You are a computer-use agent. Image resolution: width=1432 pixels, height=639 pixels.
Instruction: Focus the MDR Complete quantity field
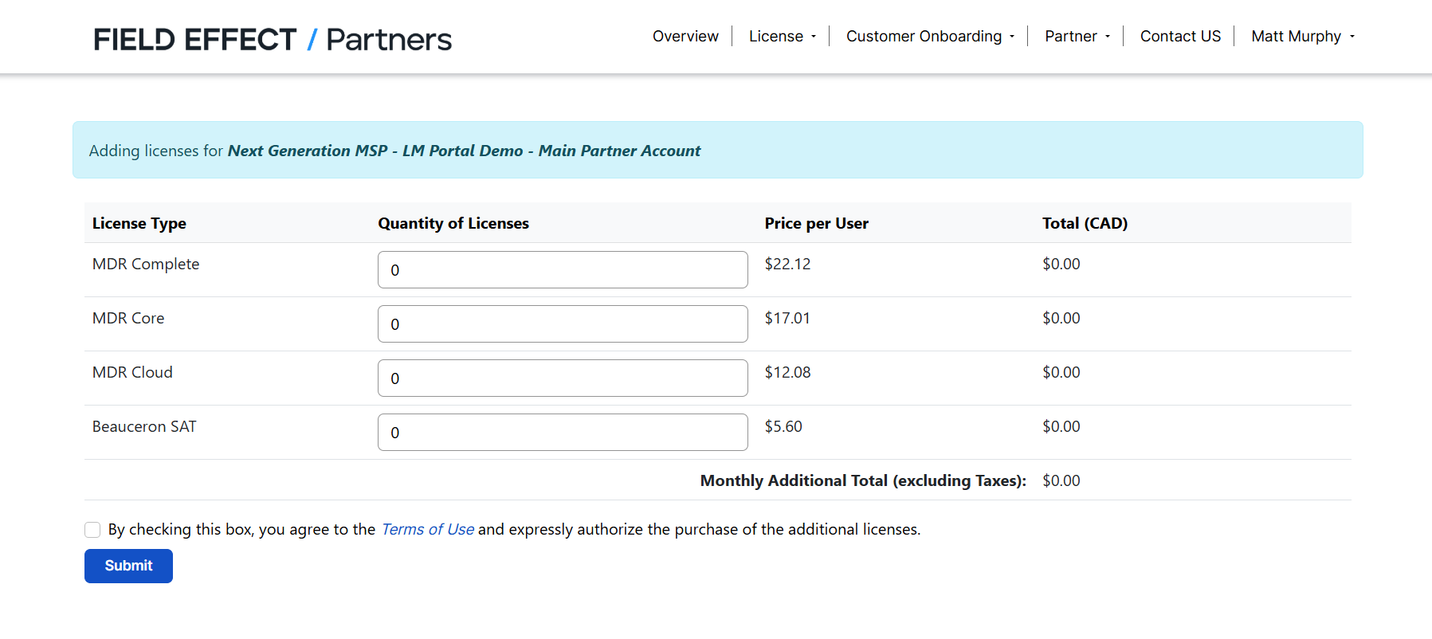coord(563,270)
